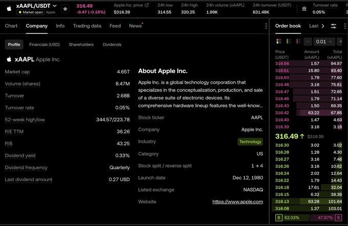Click the Market open status badge
348x226 pixels.
tap(31, 12)
